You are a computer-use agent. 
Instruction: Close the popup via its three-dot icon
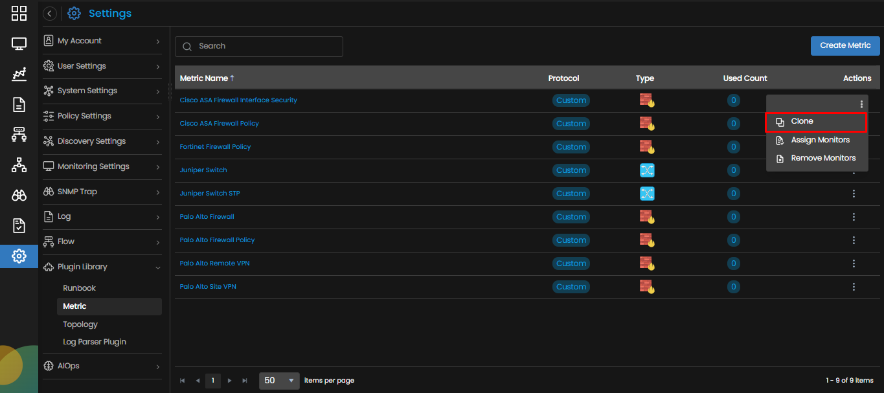[861, 104]
